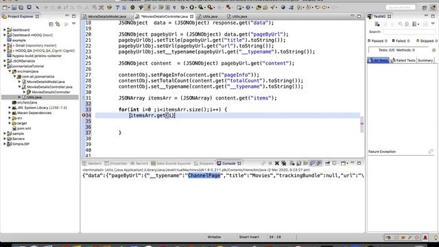This screenshot has height=247, width=439.
Task: Click Smart Insert in the status bar
Action: (x=249, y=237)
